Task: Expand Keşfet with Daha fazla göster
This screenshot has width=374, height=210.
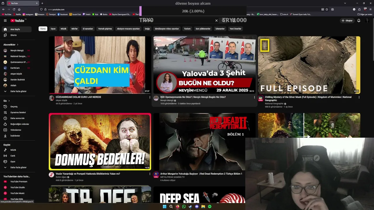Action: 16,167
